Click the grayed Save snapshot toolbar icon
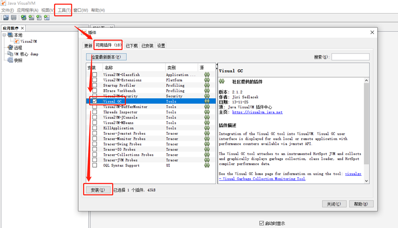398x228 pixels. point(14,18)
